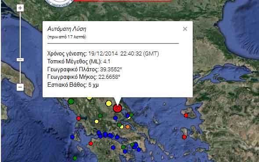The image size is (259, 162).
Task: Click the zoom slider handle
Action: [20, 59]
